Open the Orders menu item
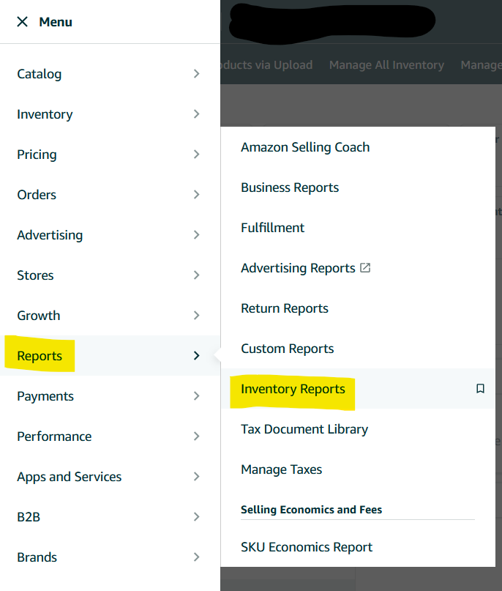Screen dimensions: 502x591 37,195
